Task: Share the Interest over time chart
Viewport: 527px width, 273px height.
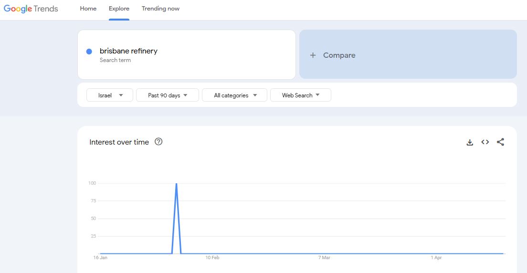Action: [500, 142]
